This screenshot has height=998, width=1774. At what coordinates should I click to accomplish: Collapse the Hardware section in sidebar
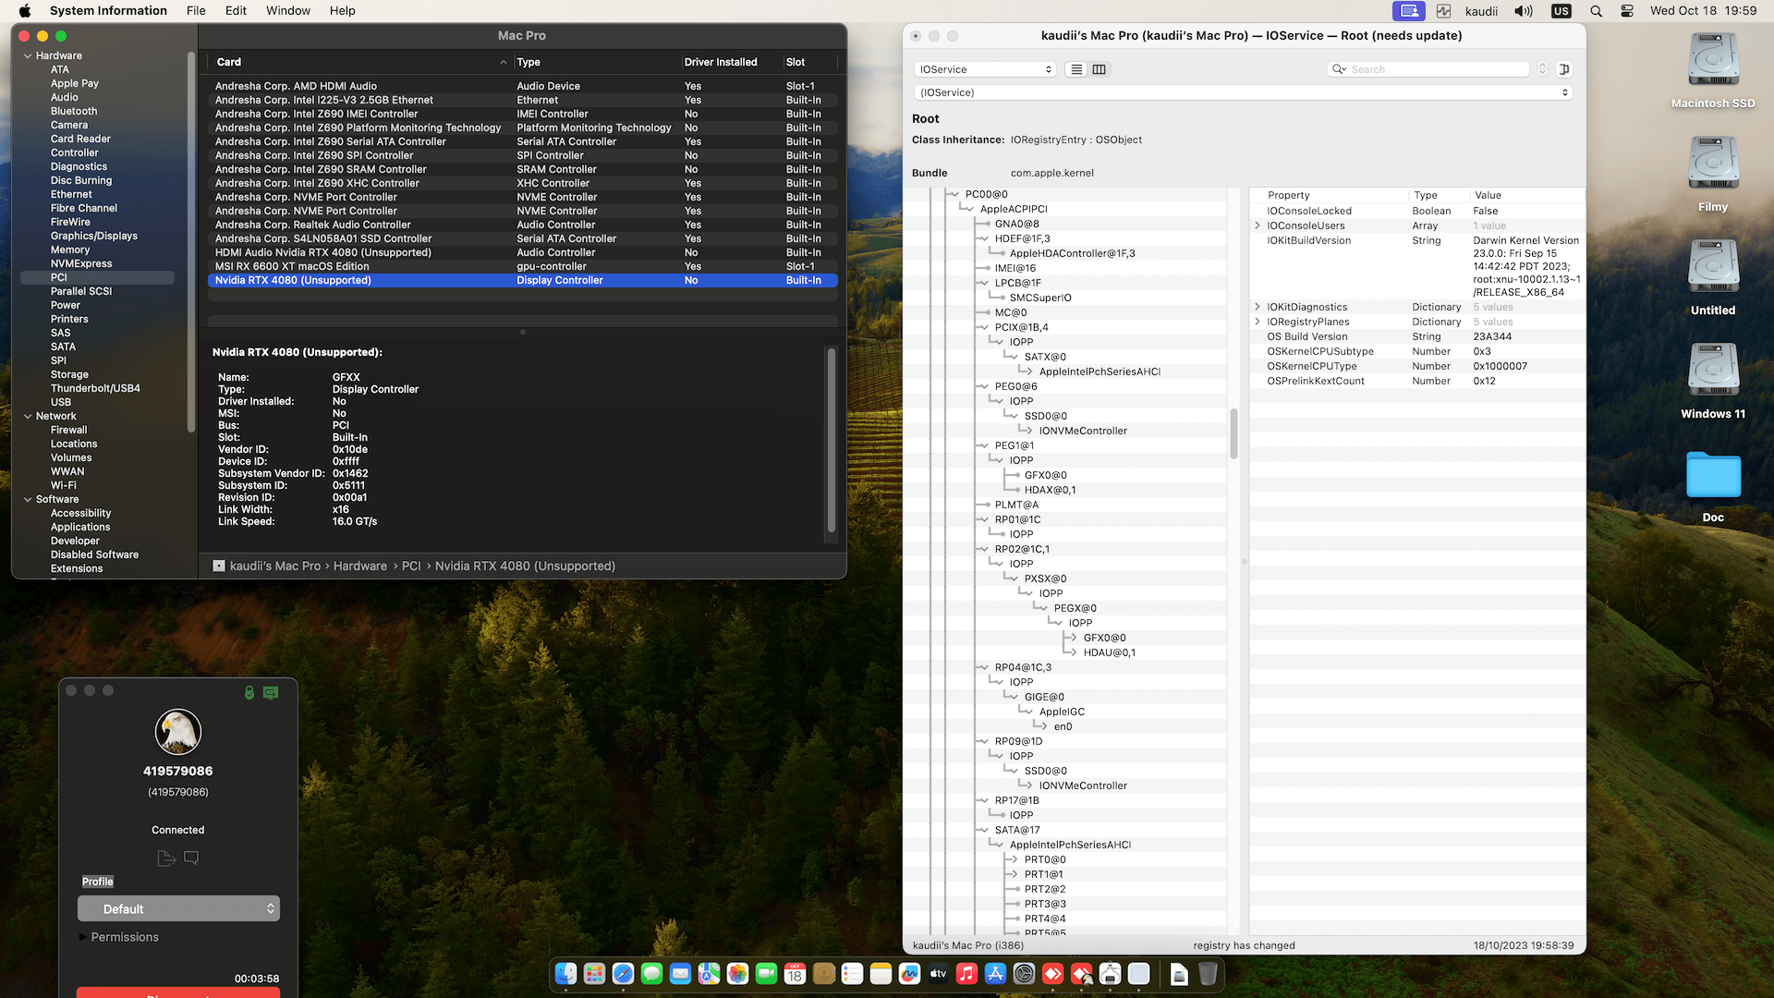28,55
